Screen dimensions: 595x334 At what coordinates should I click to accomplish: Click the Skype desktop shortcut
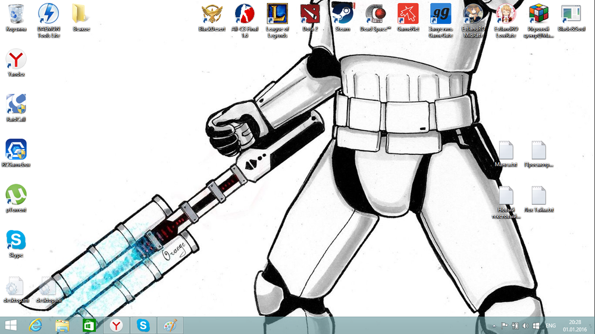tap(16, 240)
